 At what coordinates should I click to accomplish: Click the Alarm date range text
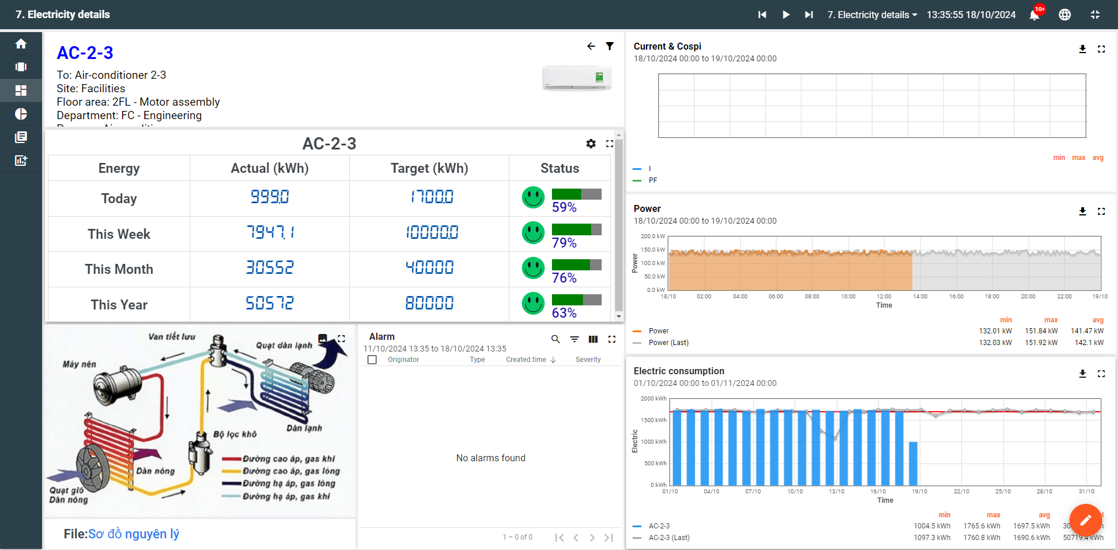tap(435, 349)
